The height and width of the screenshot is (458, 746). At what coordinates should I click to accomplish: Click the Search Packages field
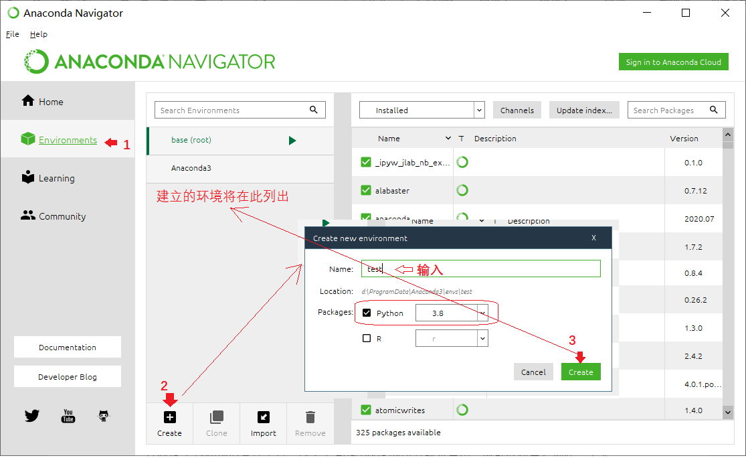[x=676, y=110]
